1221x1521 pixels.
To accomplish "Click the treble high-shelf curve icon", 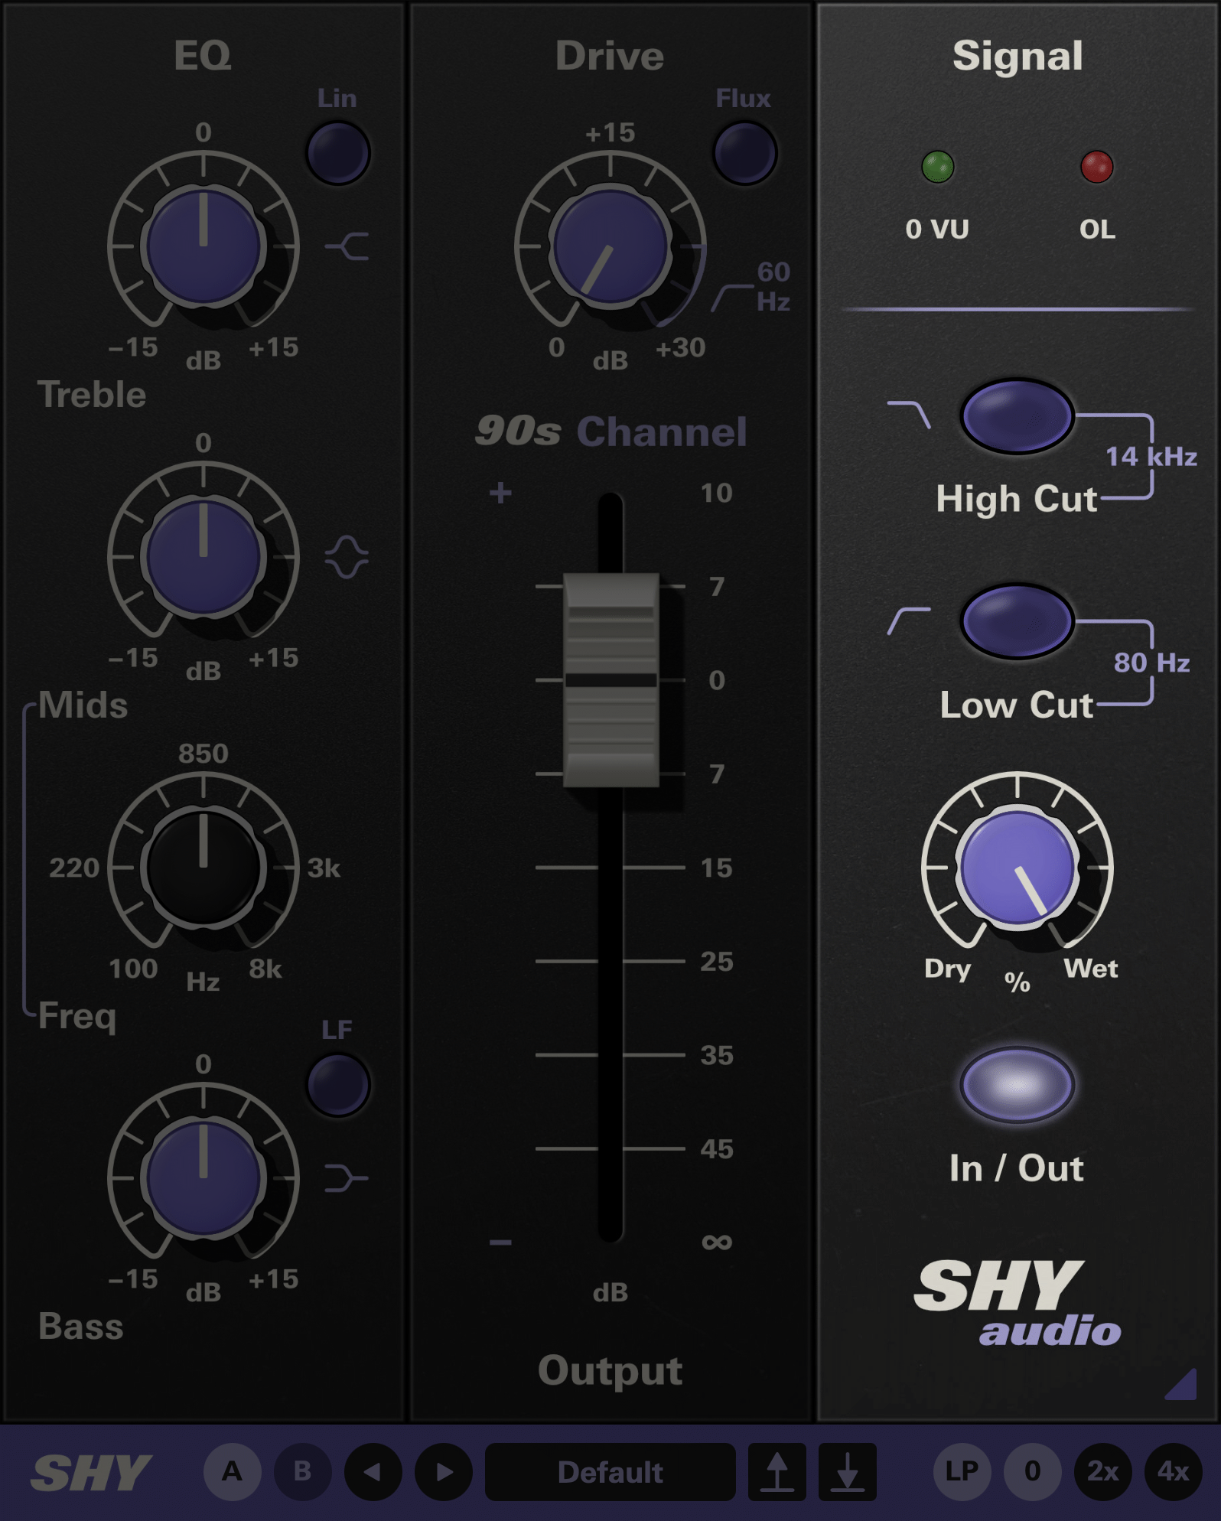I will click(x=347, y=246).
